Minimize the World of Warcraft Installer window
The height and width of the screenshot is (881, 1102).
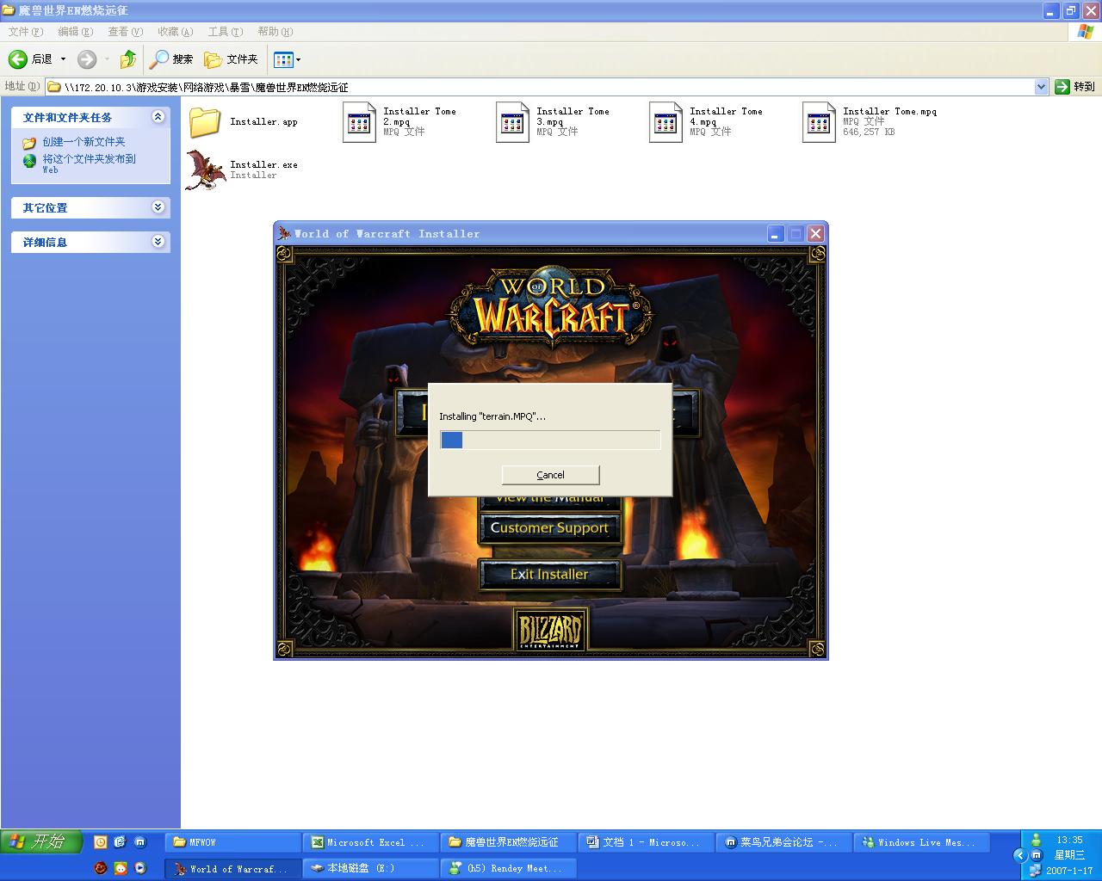[776, 233]
